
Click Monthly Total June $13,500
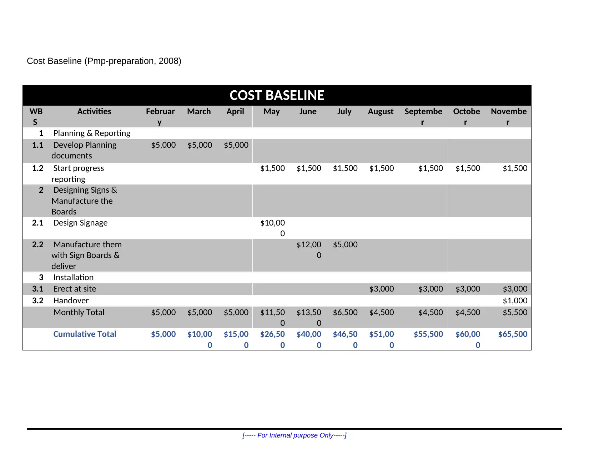(309, 318)
